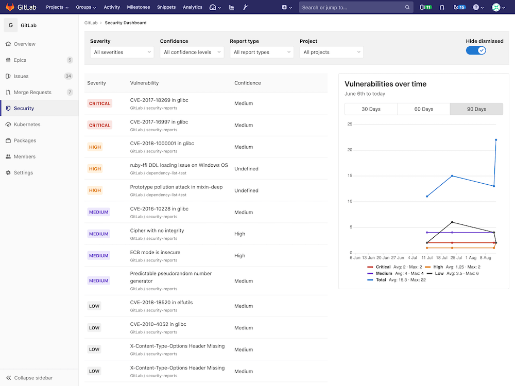Screen dimensions: 515x386
Task: Click the Packages sidebar icon
Action: point(8,141)
